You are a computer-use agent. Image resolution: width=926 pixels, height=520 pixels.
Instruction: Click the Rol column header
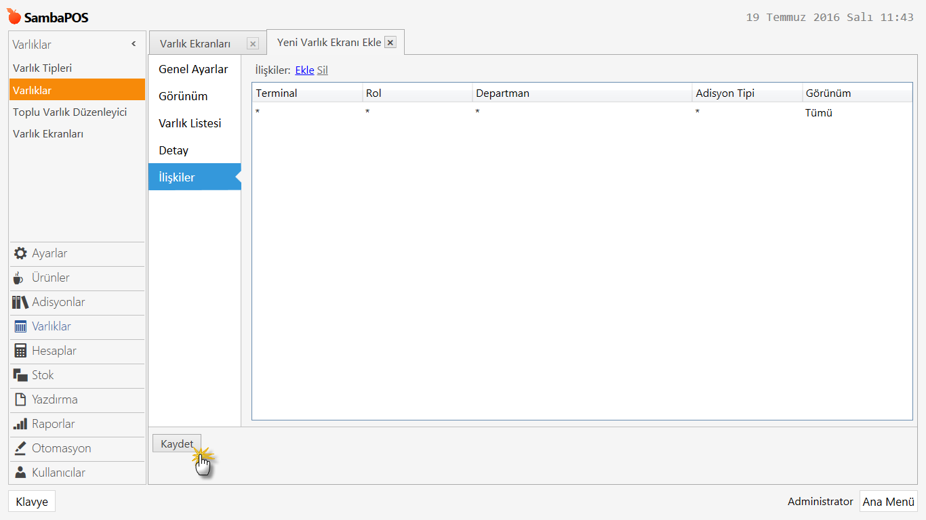418,93
